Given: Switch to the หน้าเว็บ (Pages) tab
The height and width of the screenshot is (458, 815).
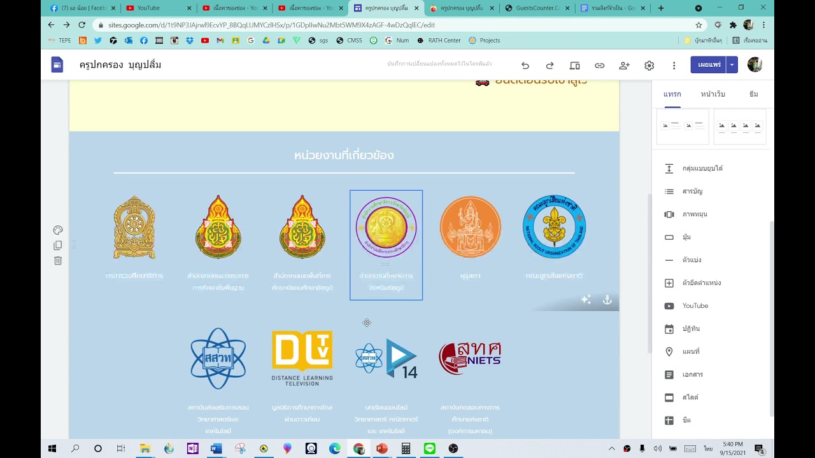Looking at the screenshot, I should point(712,94).
